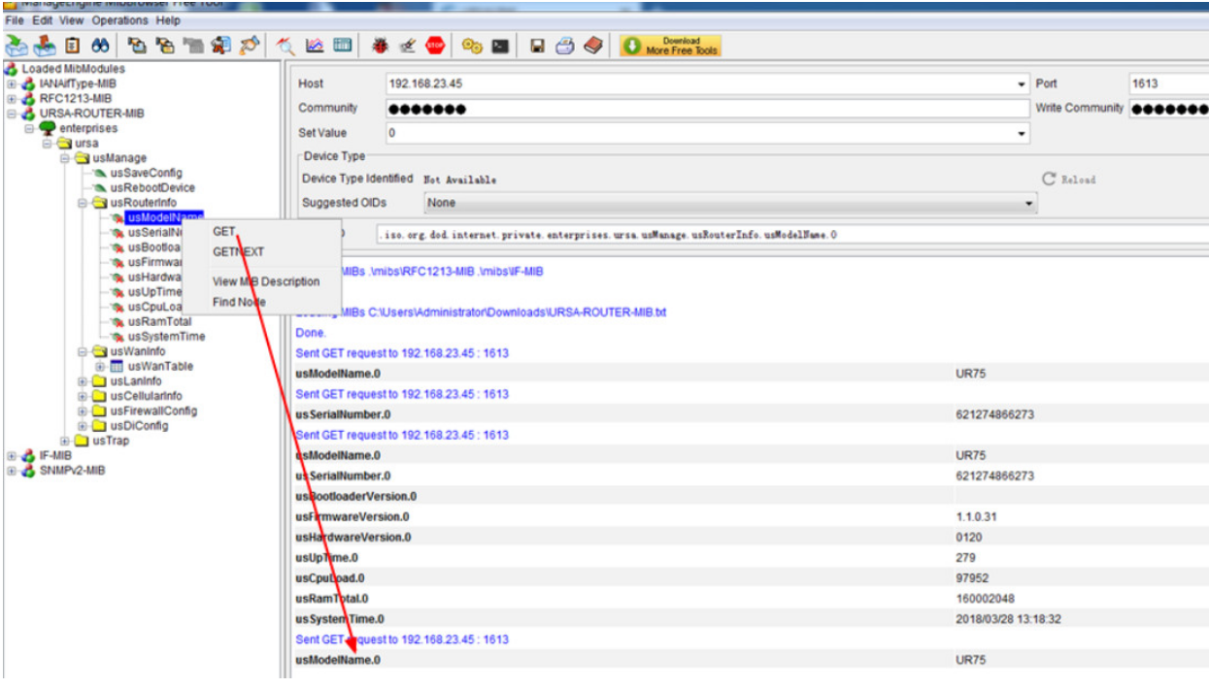Select the usRamTotal tree node
Viewport: 1209px width, 688px height.
159,321
